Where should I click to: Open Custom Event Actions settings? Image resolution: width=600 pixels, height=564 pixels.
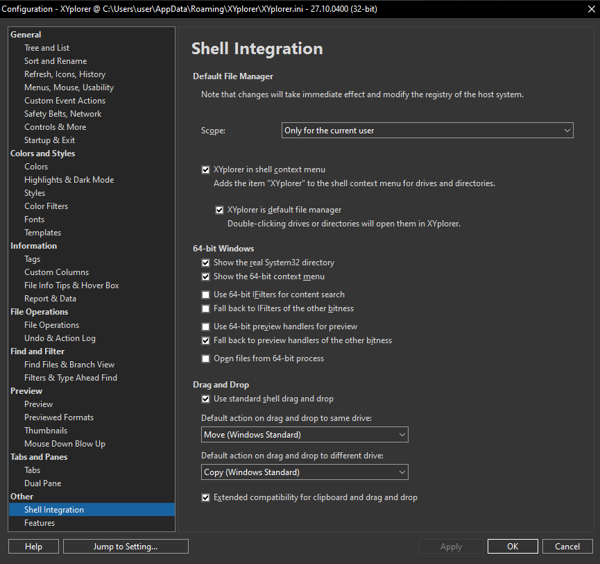(x=65, y=100)
